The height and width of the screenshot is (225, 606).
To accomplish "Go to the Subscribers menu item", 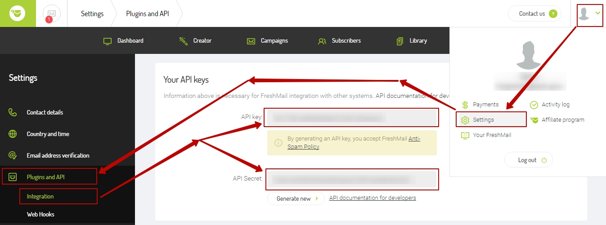I will pos(339,41).
